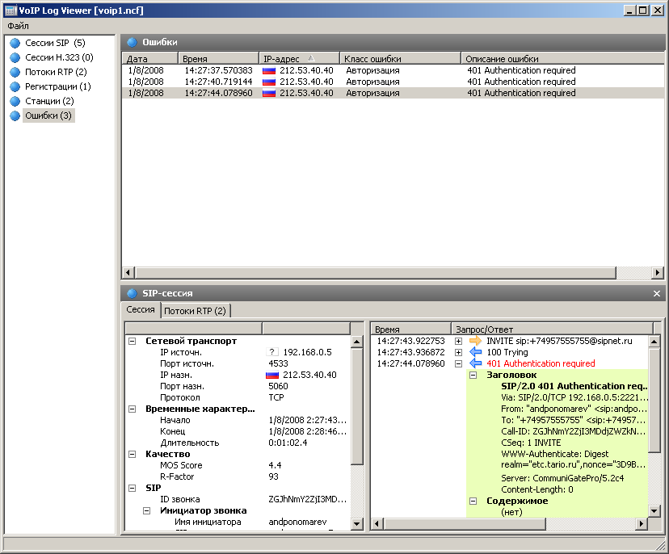Select the Сессии SIP (5) sidebar icon
The image size is (669, 554).
[x=15, y=43]
